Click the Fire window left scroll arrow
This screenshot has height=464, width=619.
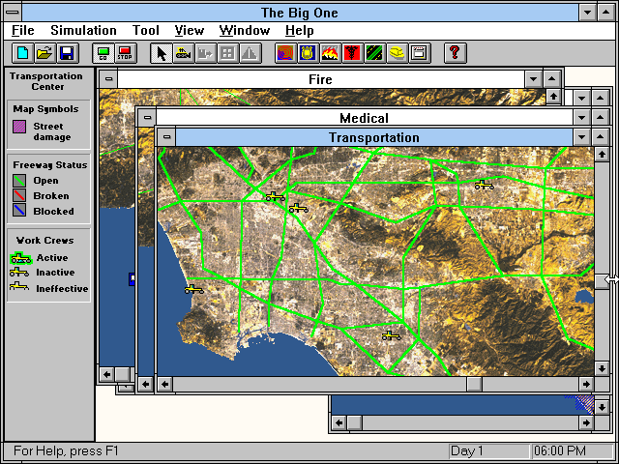(106, 374)
